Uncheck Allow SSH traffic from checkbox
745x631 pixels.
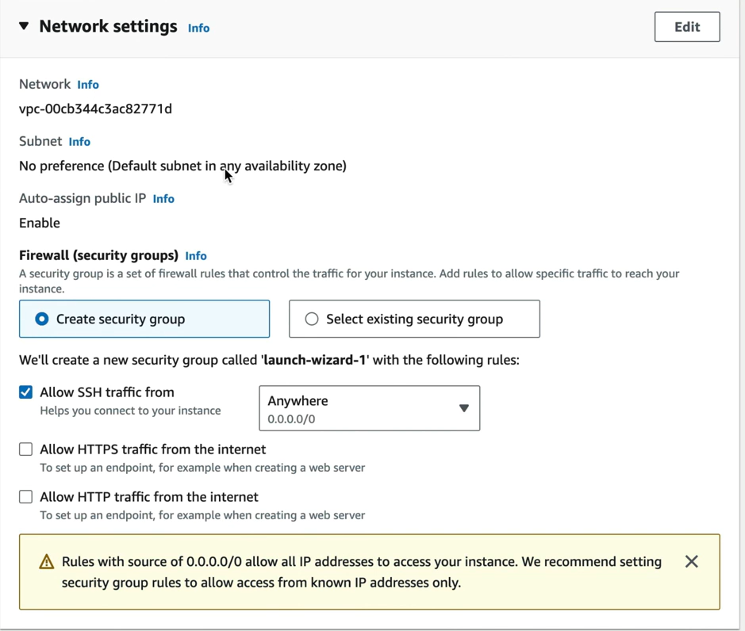25,392
